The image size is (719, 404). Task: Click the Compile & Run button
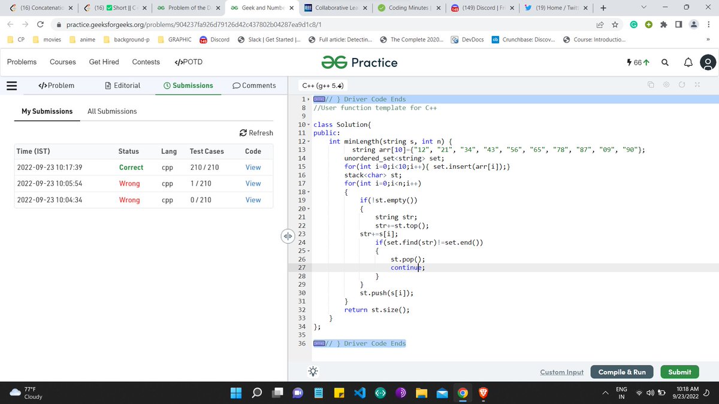click(x=622, y=372)
